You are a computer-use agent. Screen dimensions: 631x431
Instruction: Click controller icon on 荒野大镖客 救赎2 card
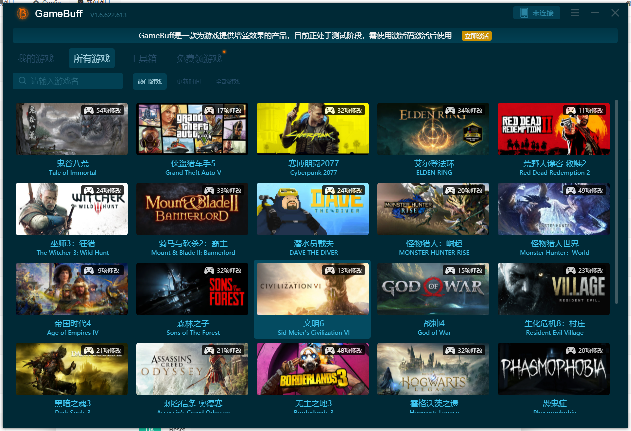[570, 110]
